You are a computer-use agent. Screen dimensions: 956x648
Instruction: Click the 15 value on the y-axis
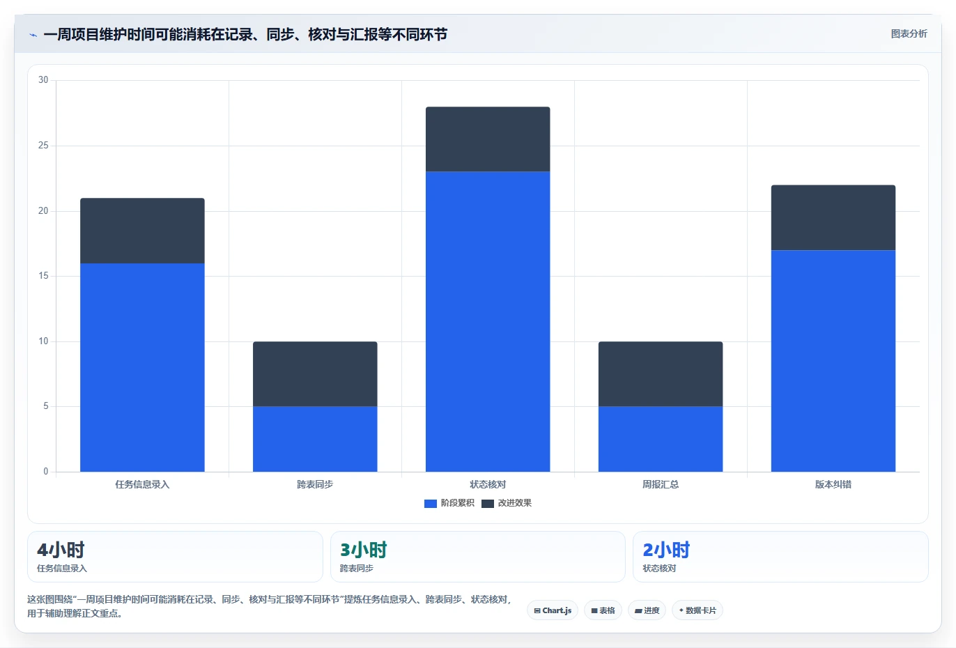click(x=43, y=276)
